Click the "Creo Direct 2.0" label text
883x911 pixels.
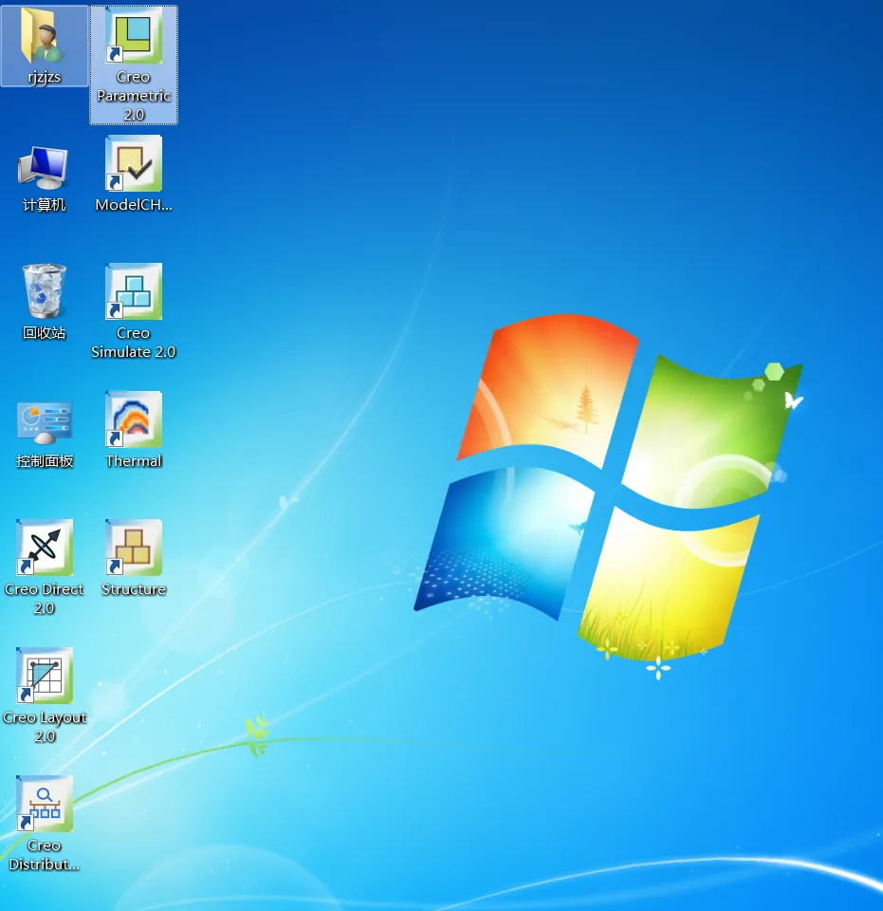pos(45,599)
